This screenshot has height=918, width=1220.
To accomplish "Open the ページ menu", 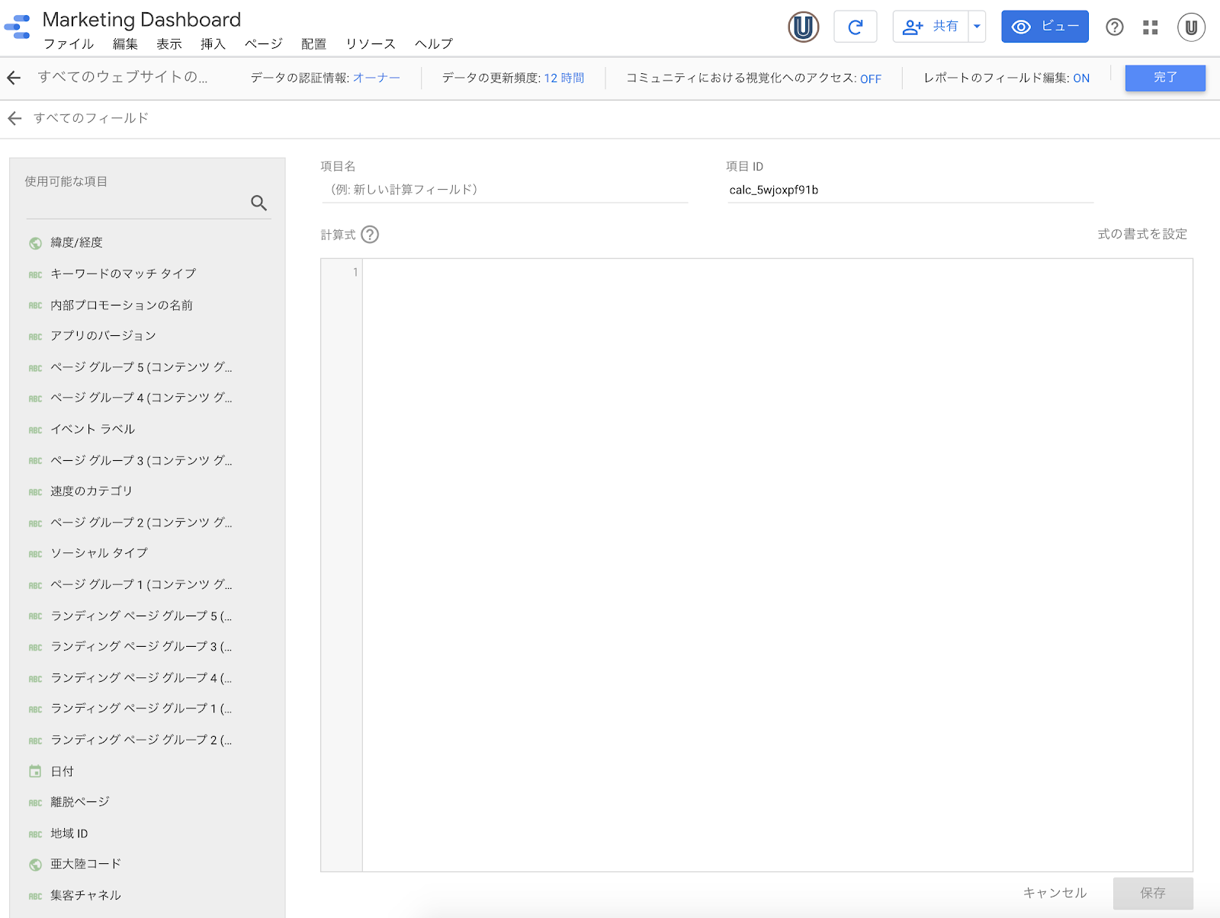I will tap(264, 44).
